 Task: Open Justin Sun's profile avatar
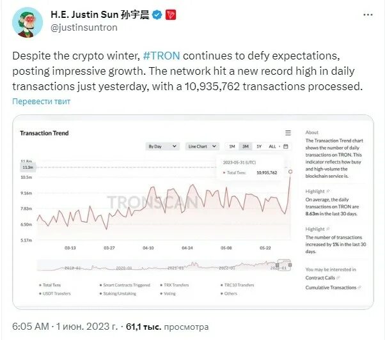point(27,22)
